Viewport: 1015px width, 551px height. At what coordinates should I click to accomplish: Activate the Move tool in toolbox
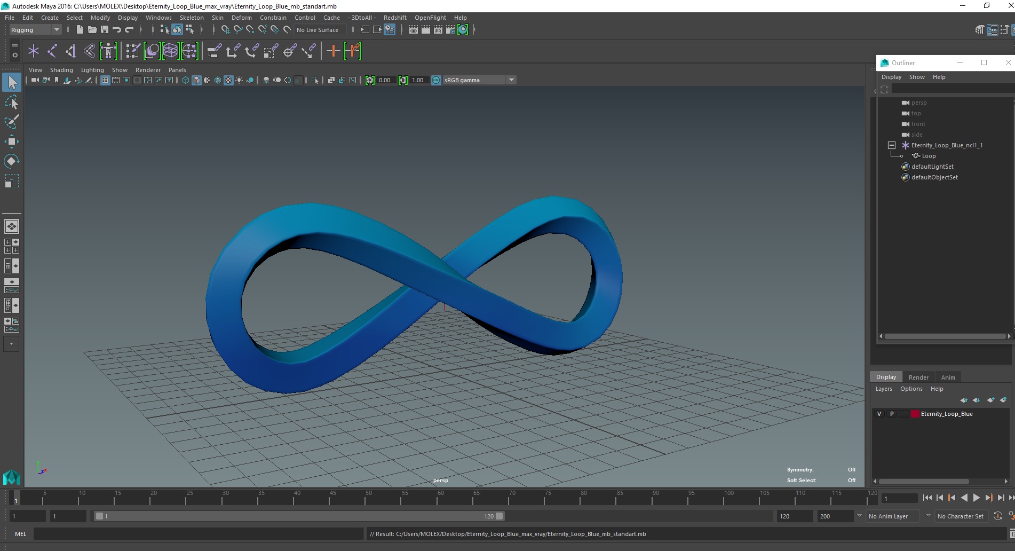pos(12,141)
